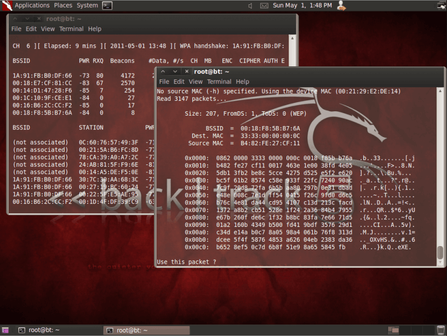Viewport: 447px width, 336px height.
Task: Click the terminal launcher icon beside the System menu
Action: pos(106,5)
